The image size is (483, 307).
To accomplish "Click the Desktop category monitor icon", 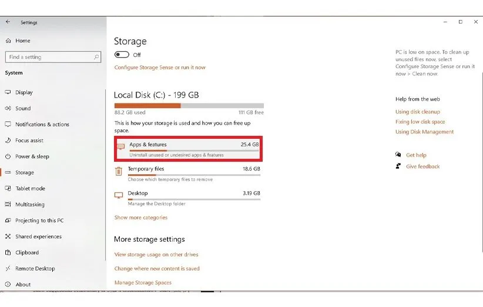I will [119, 195].
